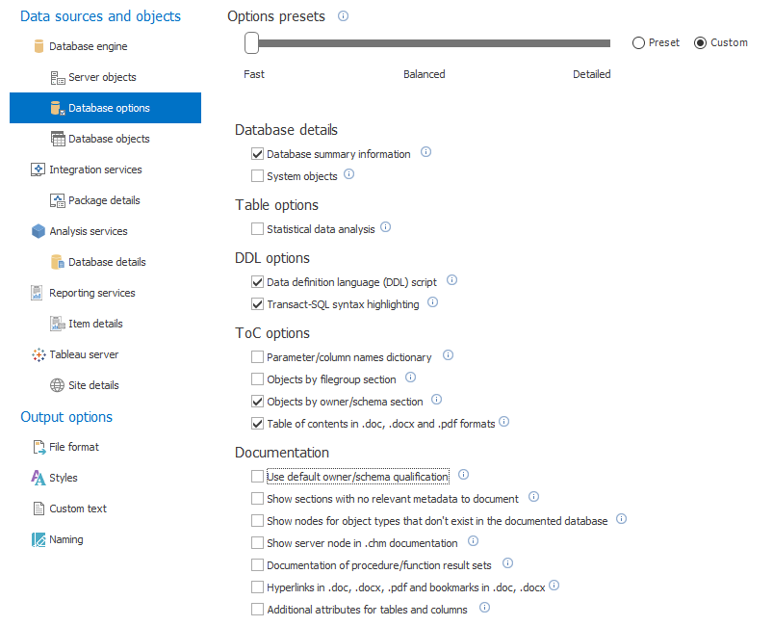This screenshot has height=626, width=773.
Task: Open the Integration services icon
Action: point(39,170)
